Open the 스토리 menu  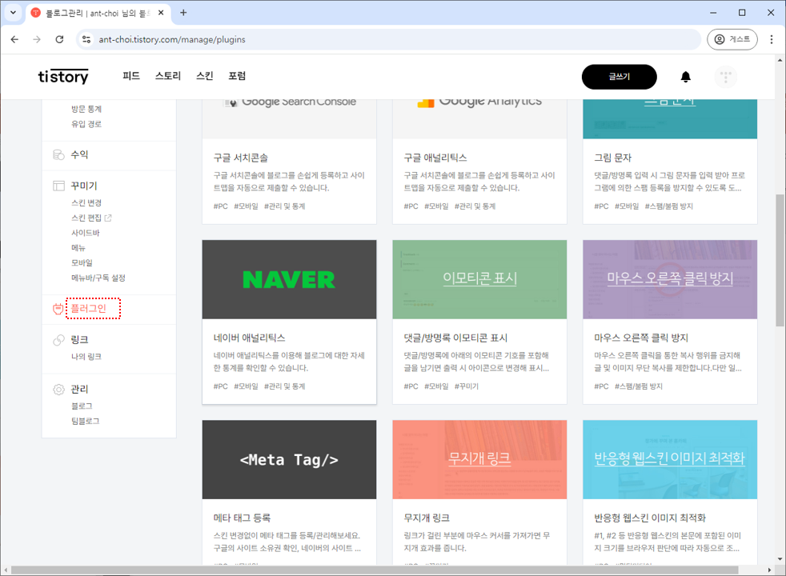(168, 76)
